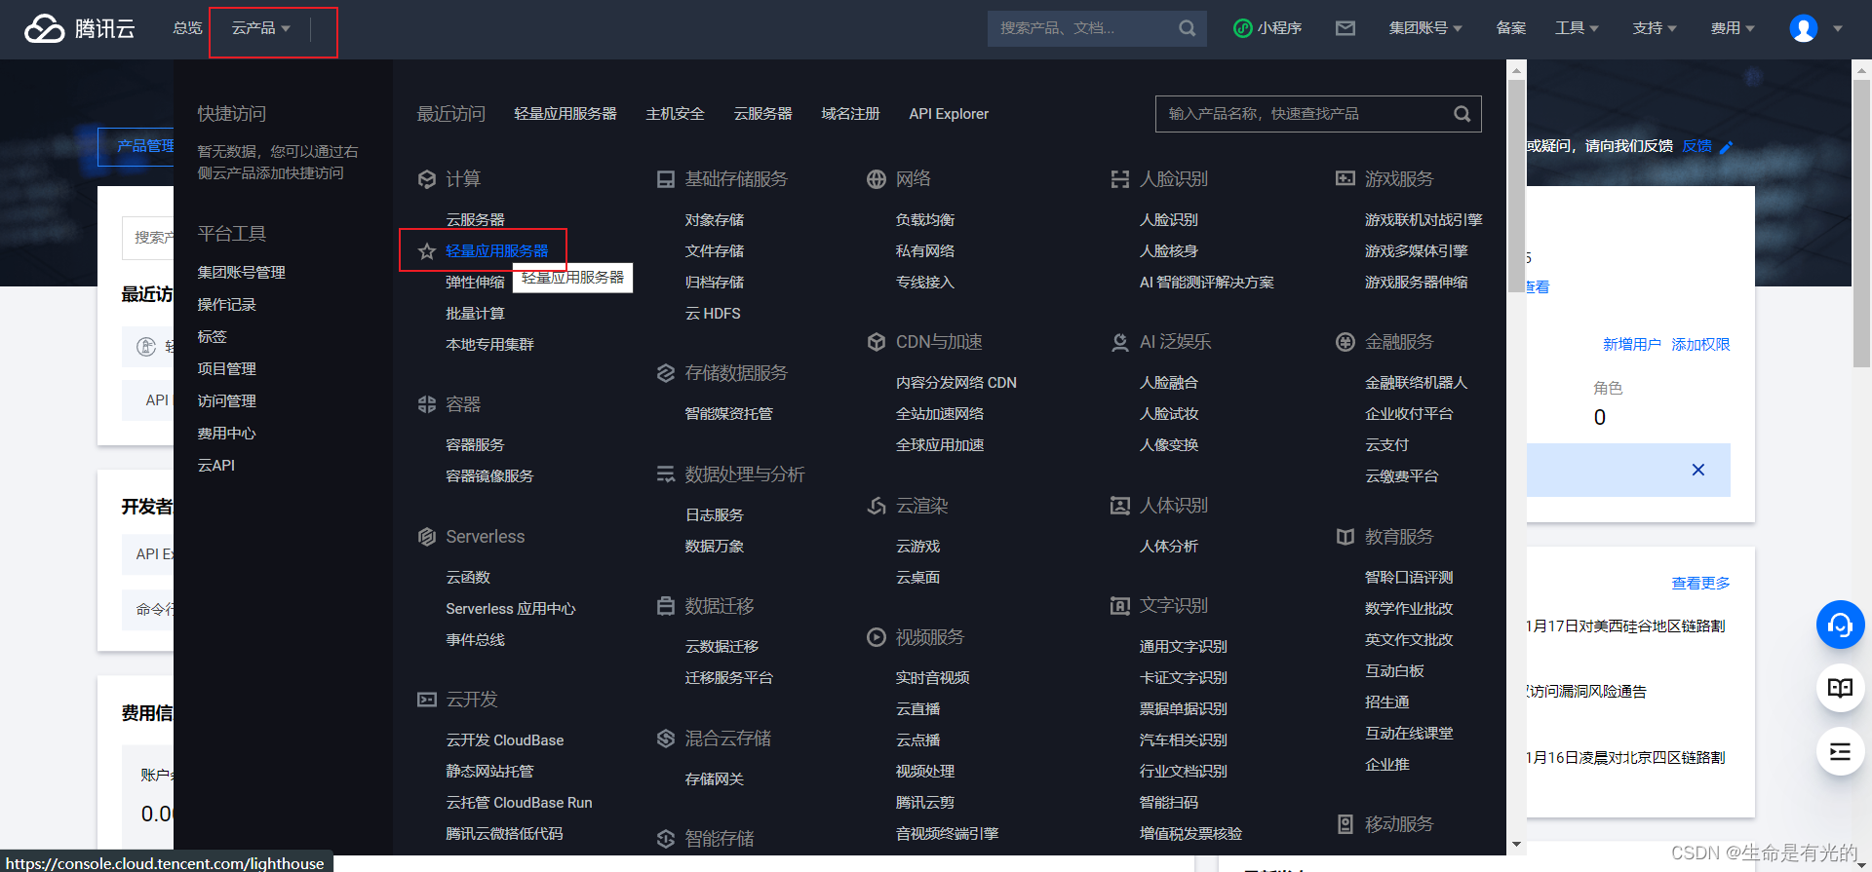Click the 容器 category icon
The height and width of the screenshot is (872, 1872).
pyautogui.click(x=427, y=404)
